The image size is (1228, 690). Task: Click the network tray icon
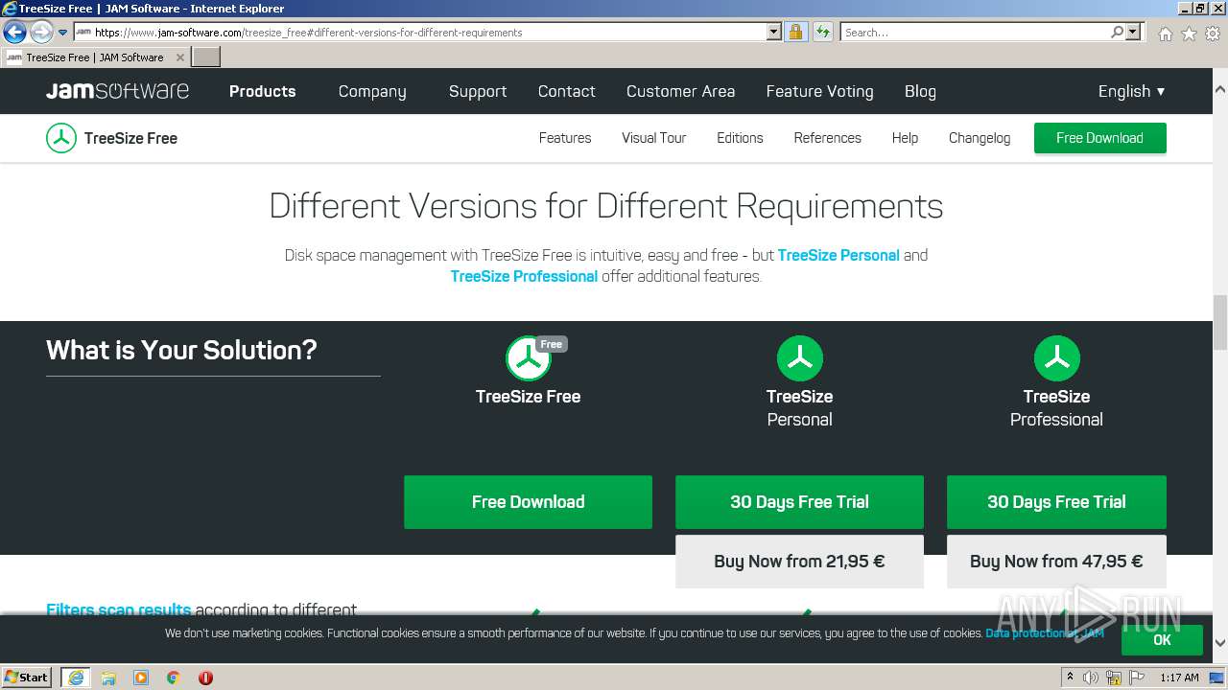point(1114,678)
